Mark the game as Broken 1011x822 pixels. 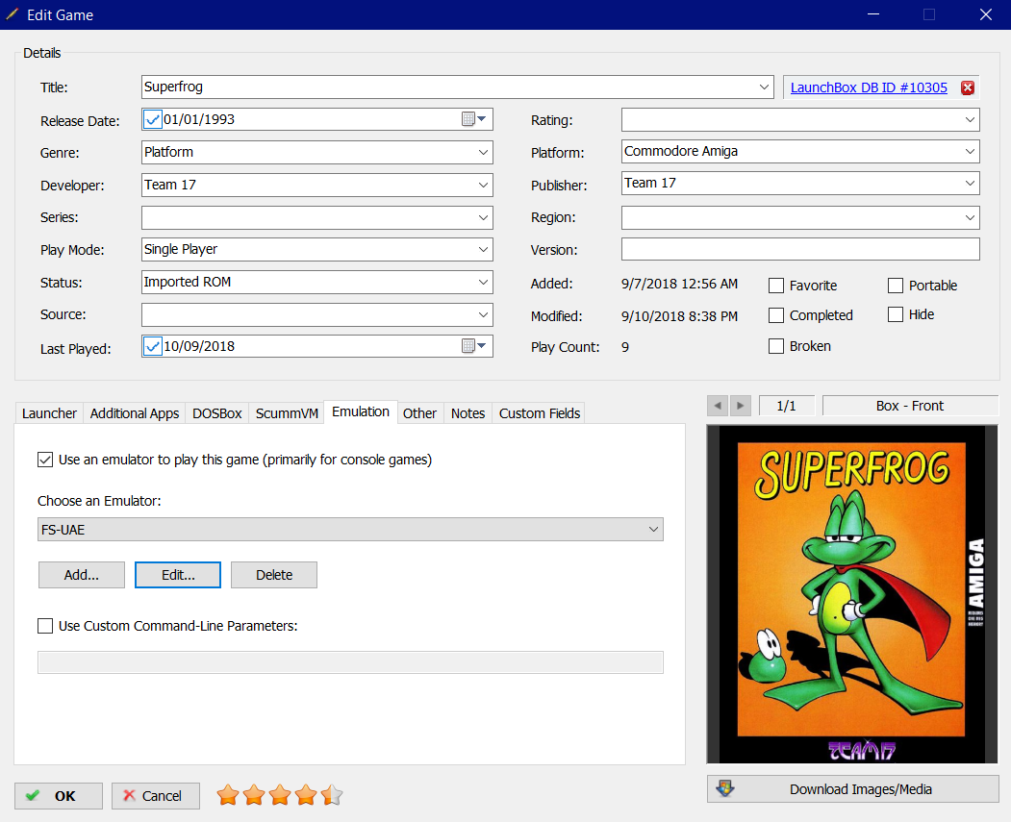point(776,346)
